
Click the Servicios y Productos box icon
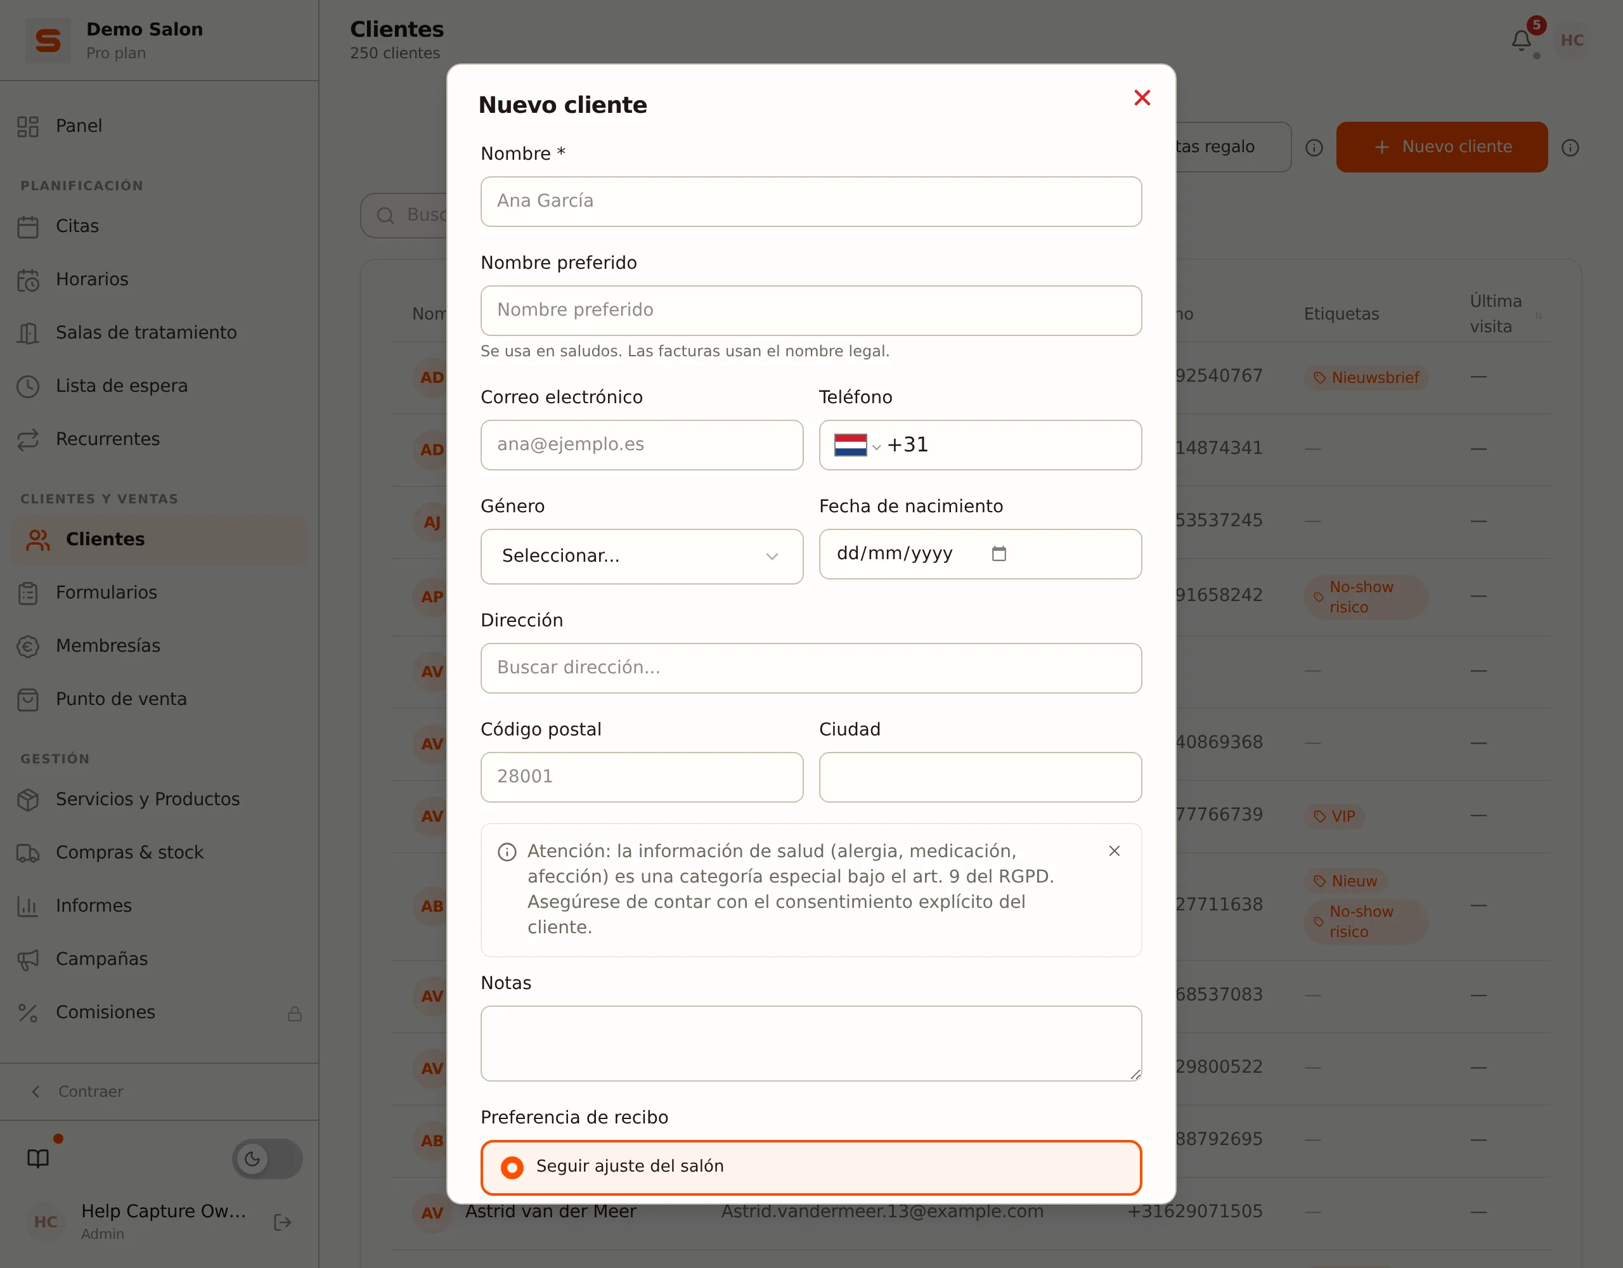(29, 799)
